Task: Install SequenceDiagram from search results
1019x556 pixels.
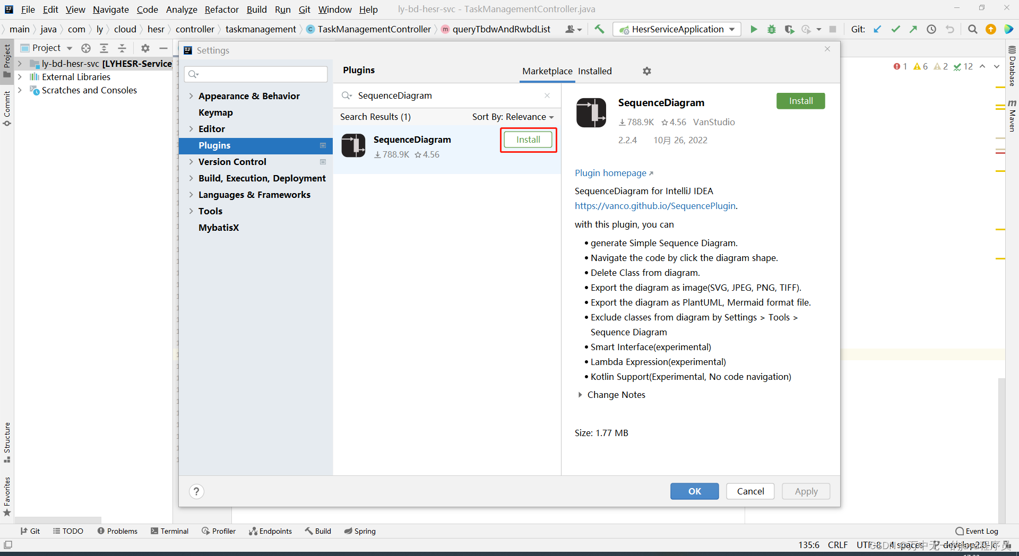Action: click(528, 140)
